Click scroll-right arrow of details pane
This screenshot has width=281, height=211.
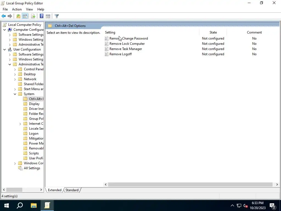coord(277,184)
